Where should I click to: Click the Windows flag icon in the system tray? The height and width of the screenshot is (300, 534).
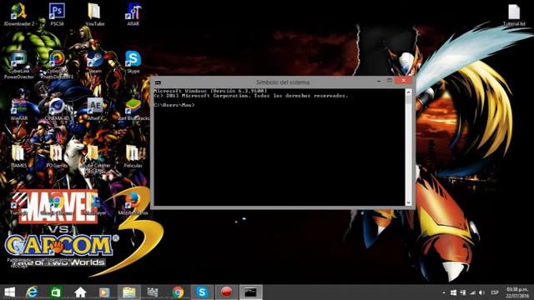453,292
